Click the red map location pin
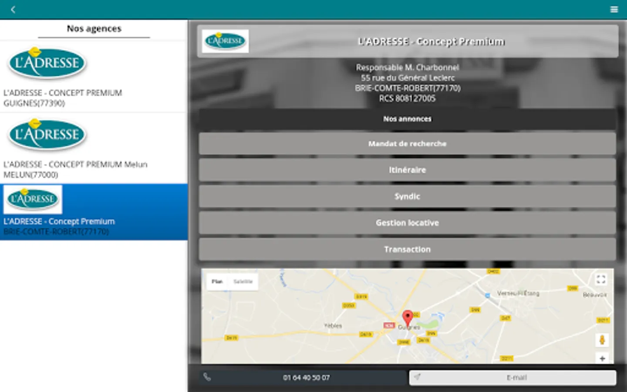627x392 pixels. click(x=408, y=318)
